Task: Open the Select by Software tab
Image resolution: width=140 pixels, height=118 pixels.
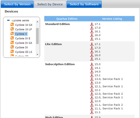Action: (84, 4)
